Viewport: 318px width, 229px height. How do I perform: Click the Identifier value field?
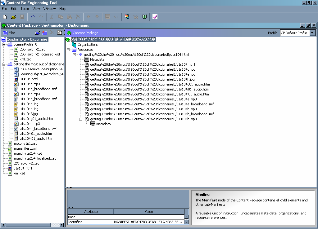tap(149, 222)
